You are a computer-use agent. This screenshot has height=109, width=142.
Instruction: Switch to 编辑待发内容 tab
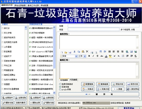pyautogui.click(x=7, y=5)
